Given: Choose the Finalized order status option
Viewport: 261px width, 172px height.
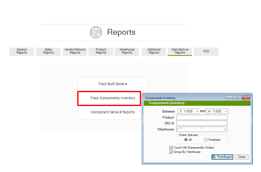Looking at the screenshot, I should tap(206, 140).
